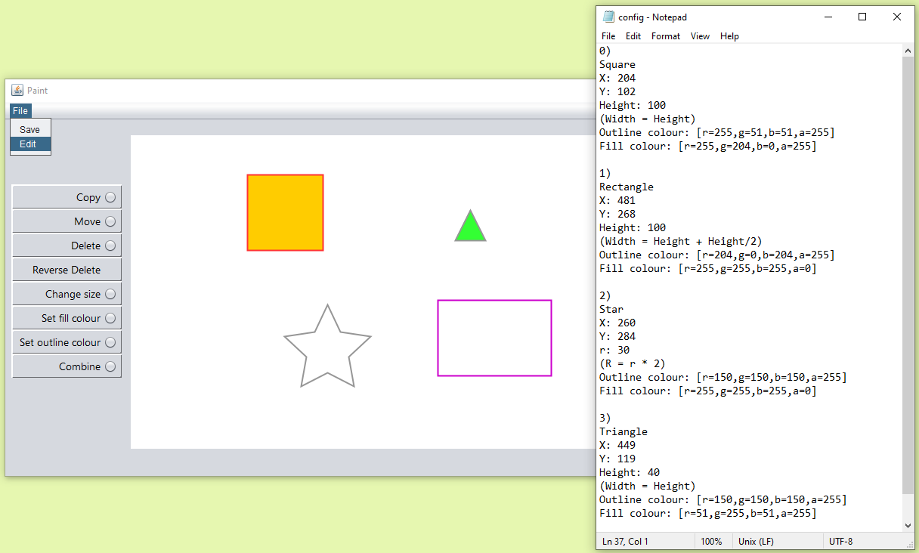Select Edit from Paint's open File menu
Screen dimensions: 919x553
point(28,144)
